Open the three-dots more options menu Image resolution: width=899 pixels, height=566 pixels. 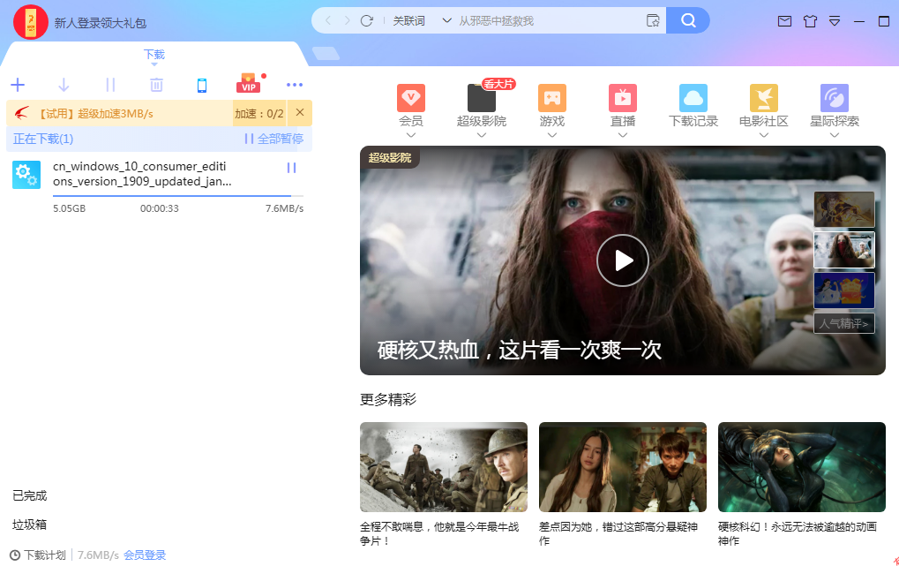point(295,86)
